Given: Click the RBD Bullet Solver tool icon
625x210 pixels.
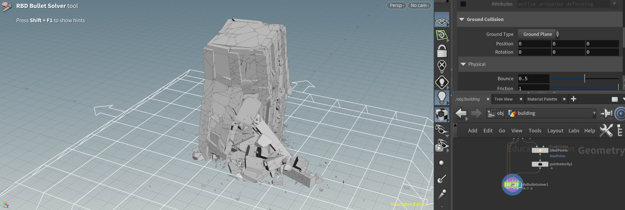Looking at the screenshot, I should (x=7, y=7).
